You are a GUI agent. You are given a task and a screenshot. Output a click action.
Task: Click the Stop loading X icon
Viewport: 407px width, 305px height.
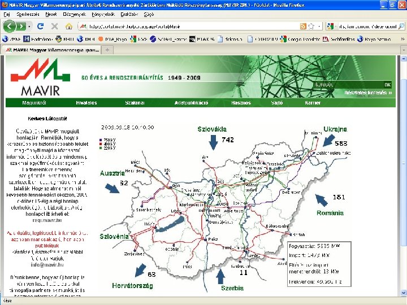(54, 26)
